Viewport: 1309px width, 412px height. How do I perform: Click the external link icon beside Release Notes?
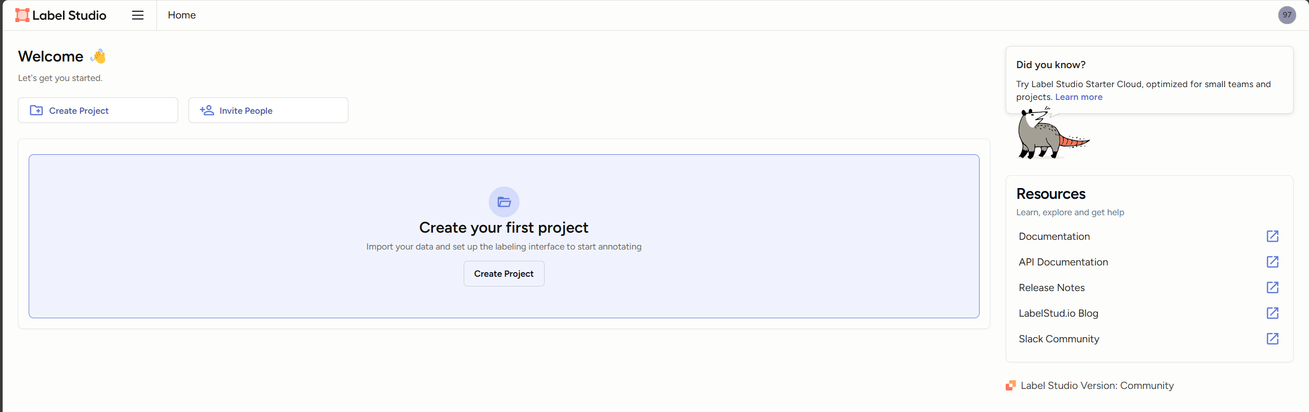click(1273, 287)
